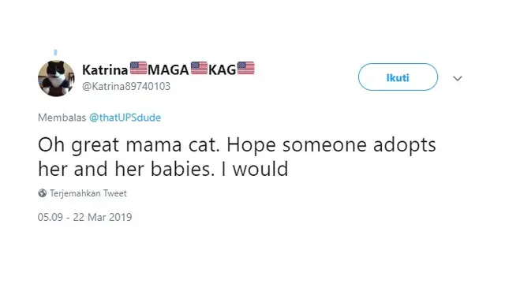This screenshot has width=505, height=284.
Task: Click the tweet line "her and her babies"
Action: pyautogui.click(x=126, y=170)
